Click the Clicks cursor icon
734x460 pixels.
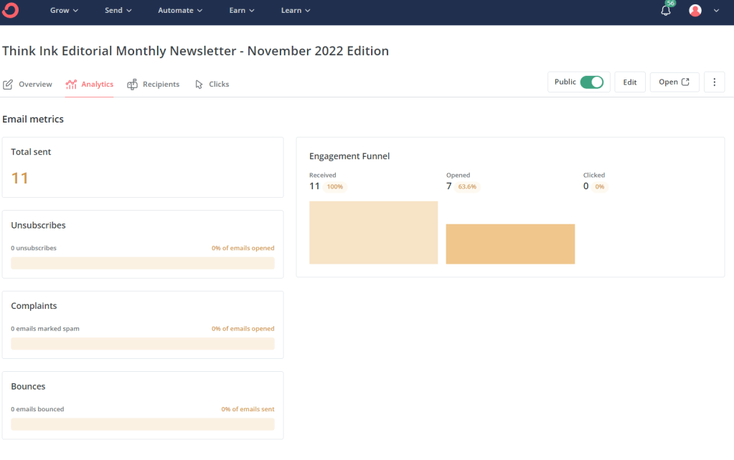coord(199,85)
